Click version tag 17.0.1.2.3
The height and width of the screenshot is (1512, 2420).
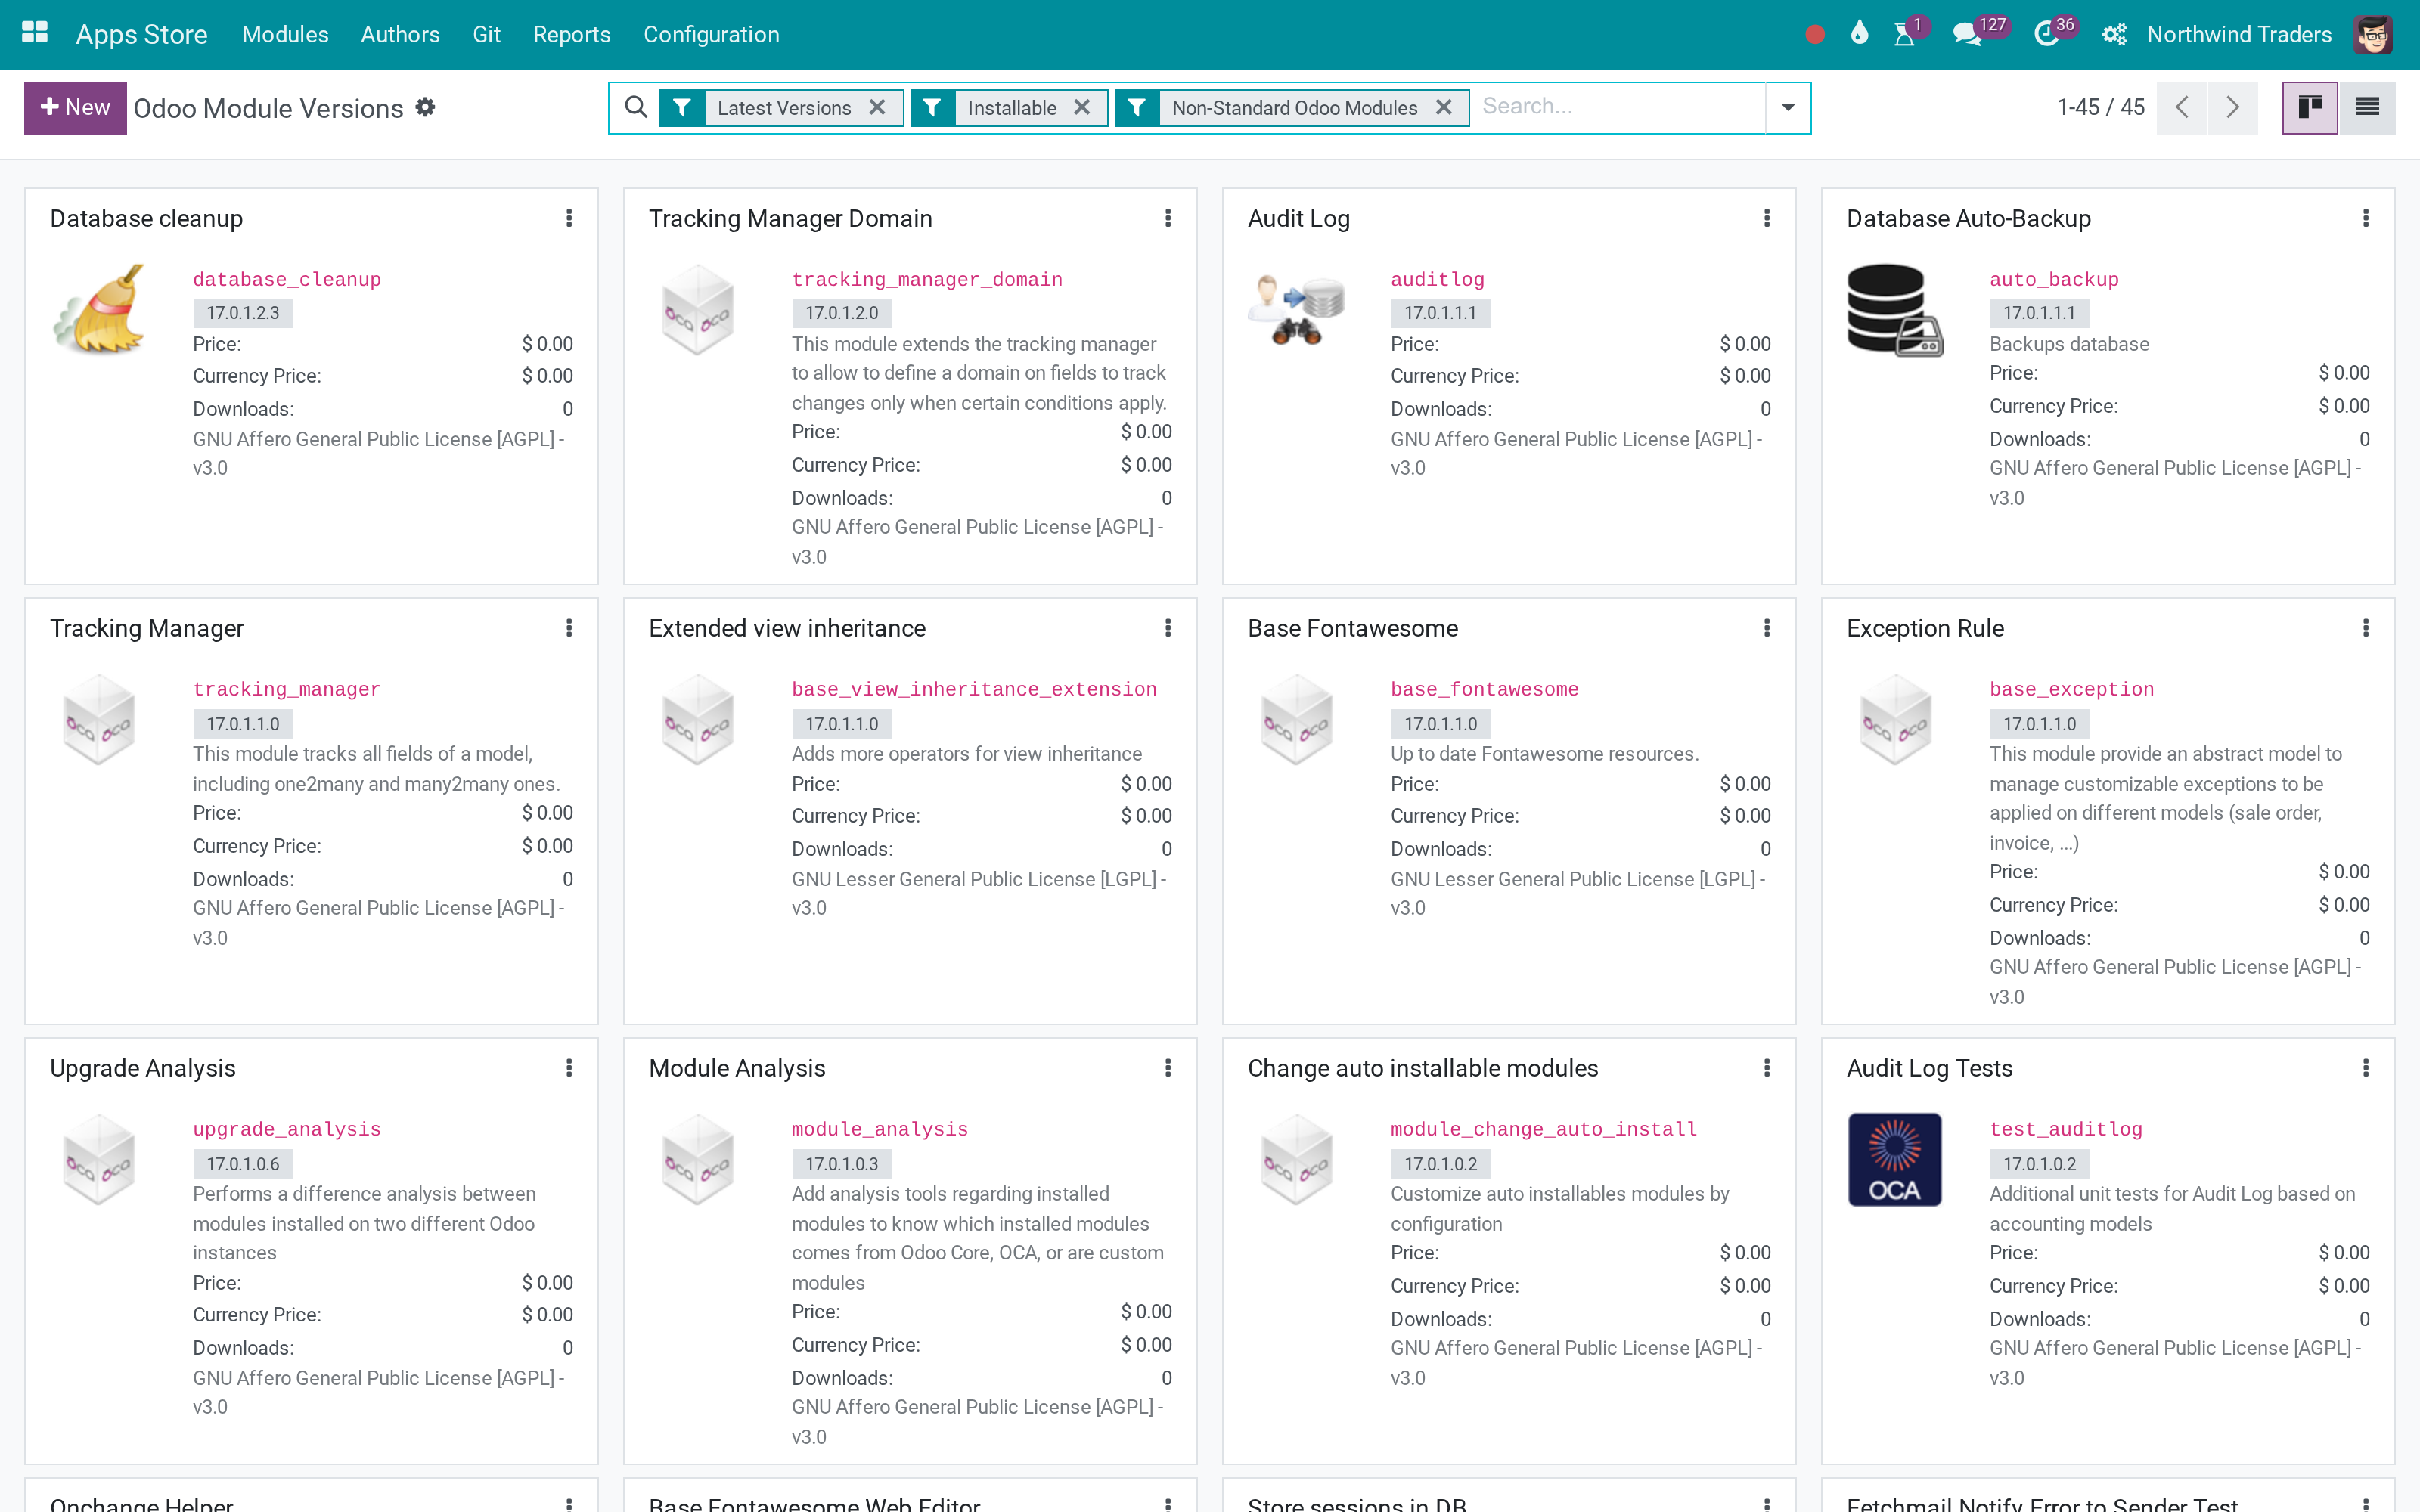(x=243, y=313)
